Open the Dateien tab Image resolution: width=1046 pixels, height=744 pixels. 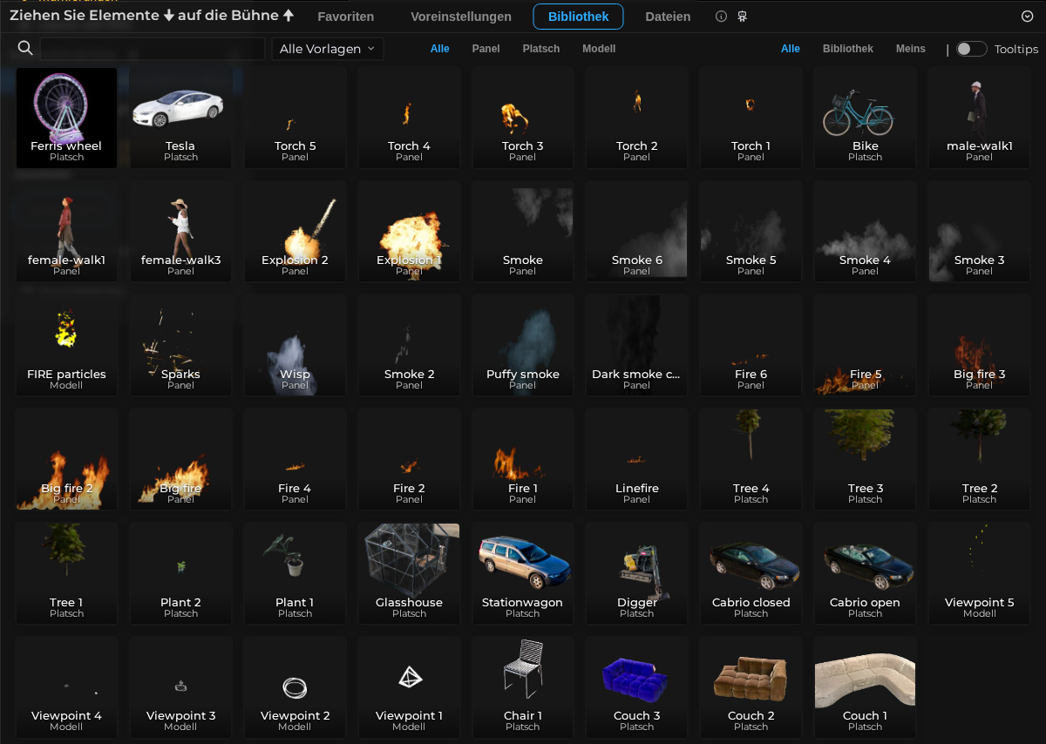pos(668,17)
